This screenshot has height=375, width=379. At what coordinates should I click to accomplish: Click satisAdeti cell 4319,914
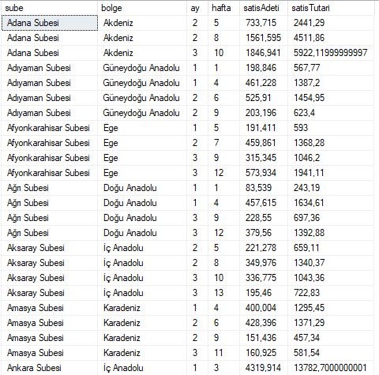click(x=264, y=368)
